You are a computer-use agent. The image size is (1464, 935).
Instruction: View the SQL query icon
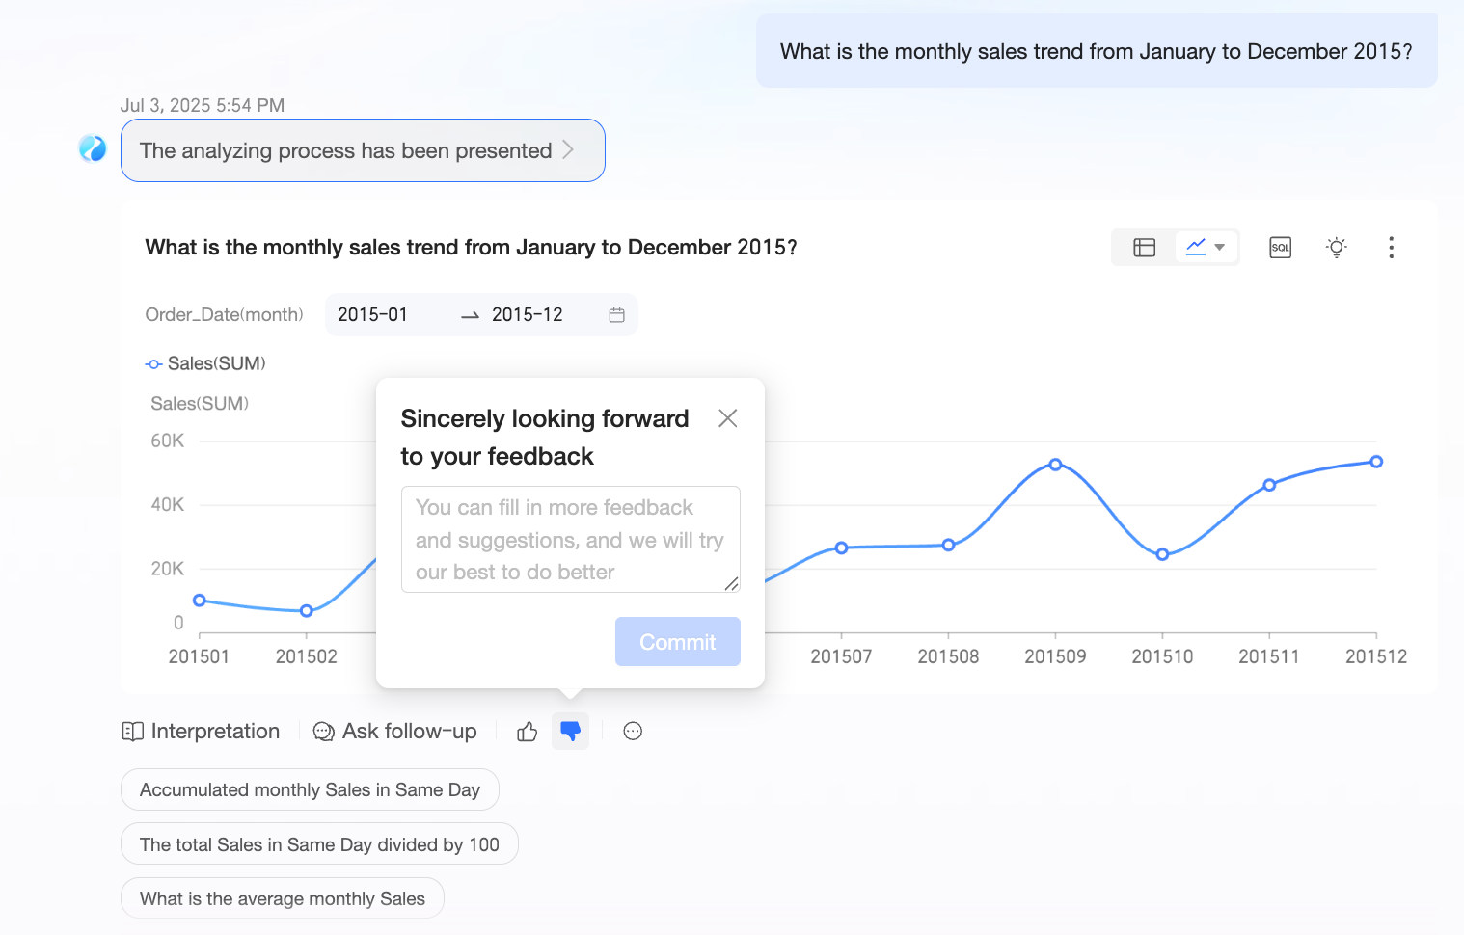pyautogui.click(x=1280, y=248)
